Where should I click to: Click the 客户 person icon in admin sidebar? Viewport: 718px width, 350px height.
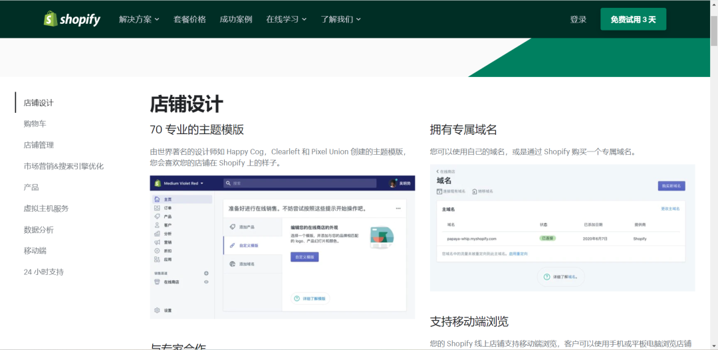pos(157,225)
